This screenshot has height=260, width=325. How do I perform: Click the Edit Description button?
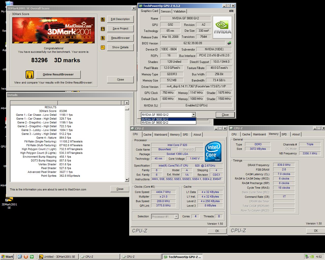(x=120, y=19)
